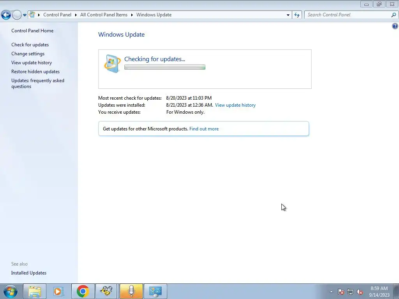Screen dimensions: 399x299
Task: Expand arrow after All Control Panel Items
Action: (132, 15)
